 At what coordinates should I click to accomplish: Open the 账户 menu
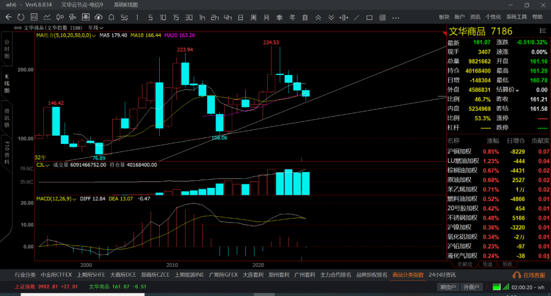tap(459, 17)
